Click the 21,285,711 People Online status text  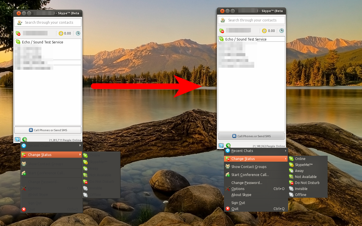(65, 140)
